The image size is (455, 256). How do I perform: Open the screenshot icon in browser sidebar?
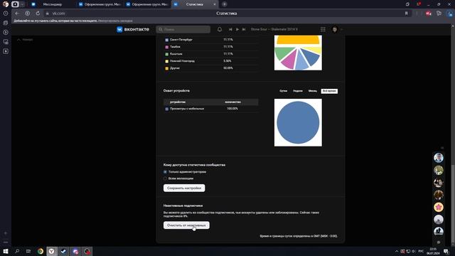pos(6,42)
